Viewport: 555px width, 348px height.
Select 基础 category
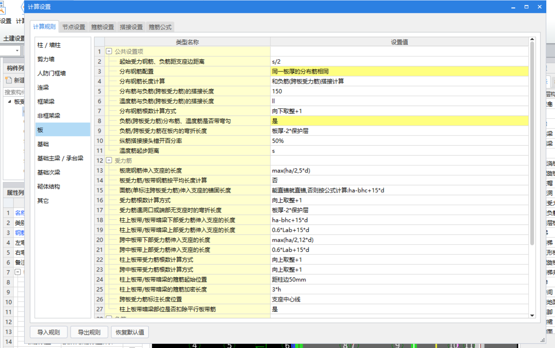[63, 144]
